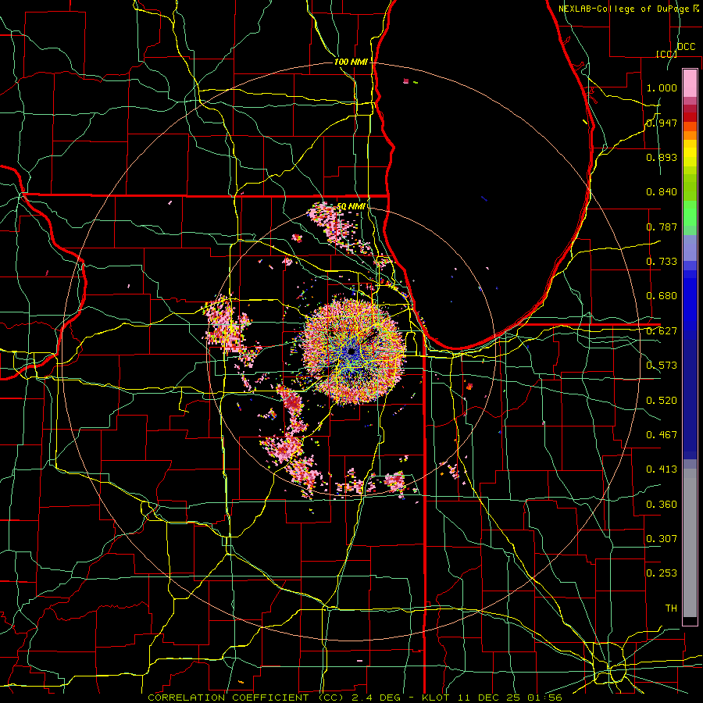Select the 0.840 scale value

pos(662,192)
